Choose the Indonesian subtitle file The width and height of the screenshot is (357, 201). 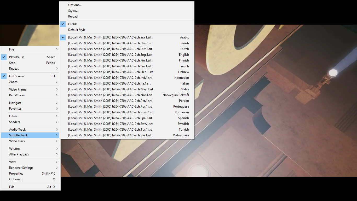(127, 78)
